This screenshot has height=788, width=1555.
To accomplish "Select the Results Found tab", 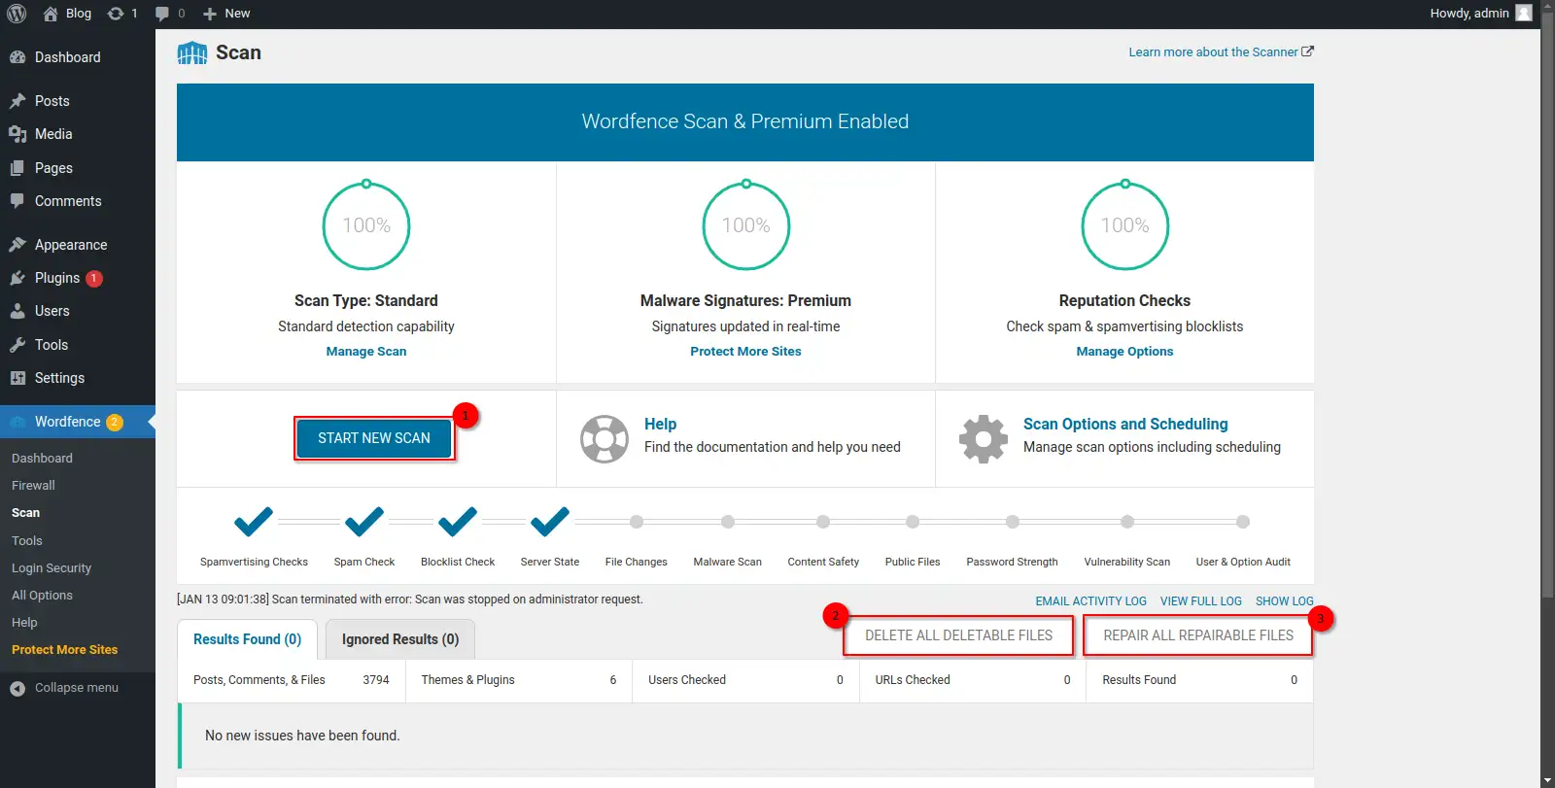I will point(247,639).
